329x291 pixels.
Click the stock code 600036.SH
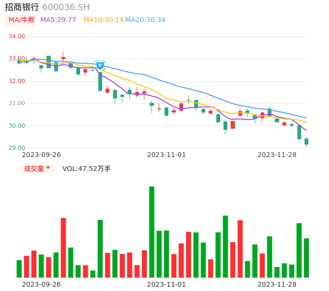coord(66,7)
